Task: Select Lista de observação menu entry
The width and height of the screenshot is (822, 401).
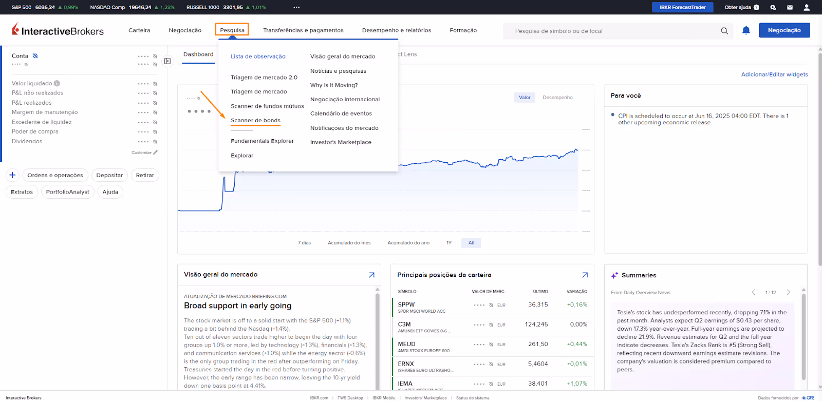Action: 258,56
